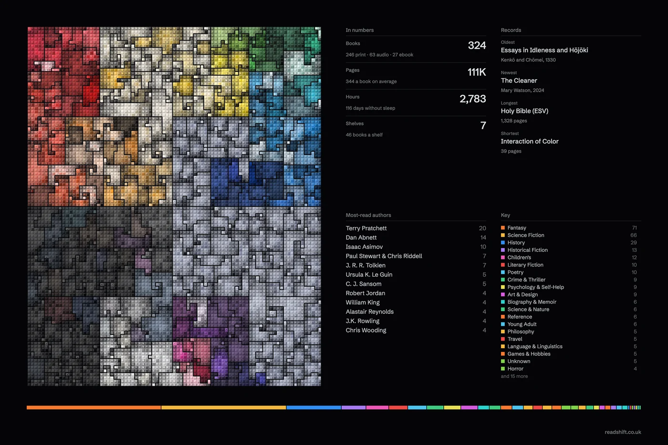Click the 'Travel' genre label
Image resolution: width=668 pixels, height=445 pixels.
tap(515, 339)
